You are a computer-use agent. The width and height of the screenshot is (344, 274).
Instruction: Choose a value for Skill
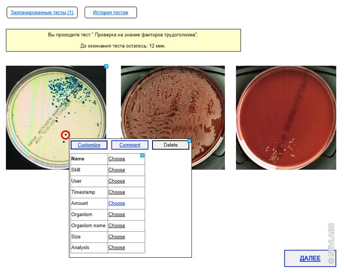[x=117, y=170]
